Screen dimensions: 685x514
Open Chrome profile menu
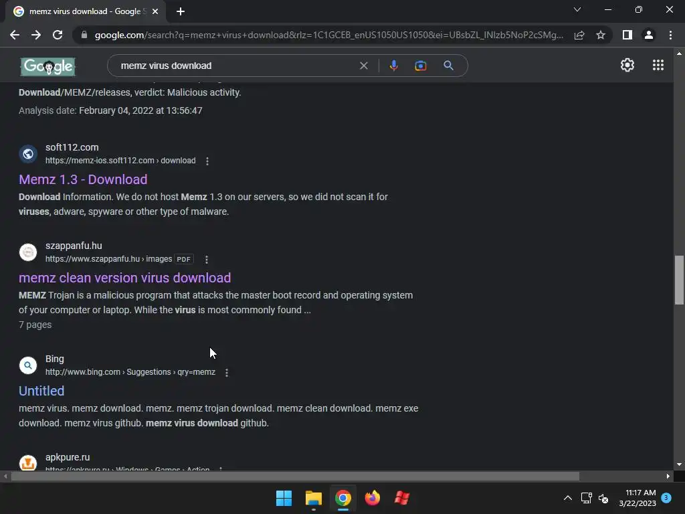[x=649, y=35]
